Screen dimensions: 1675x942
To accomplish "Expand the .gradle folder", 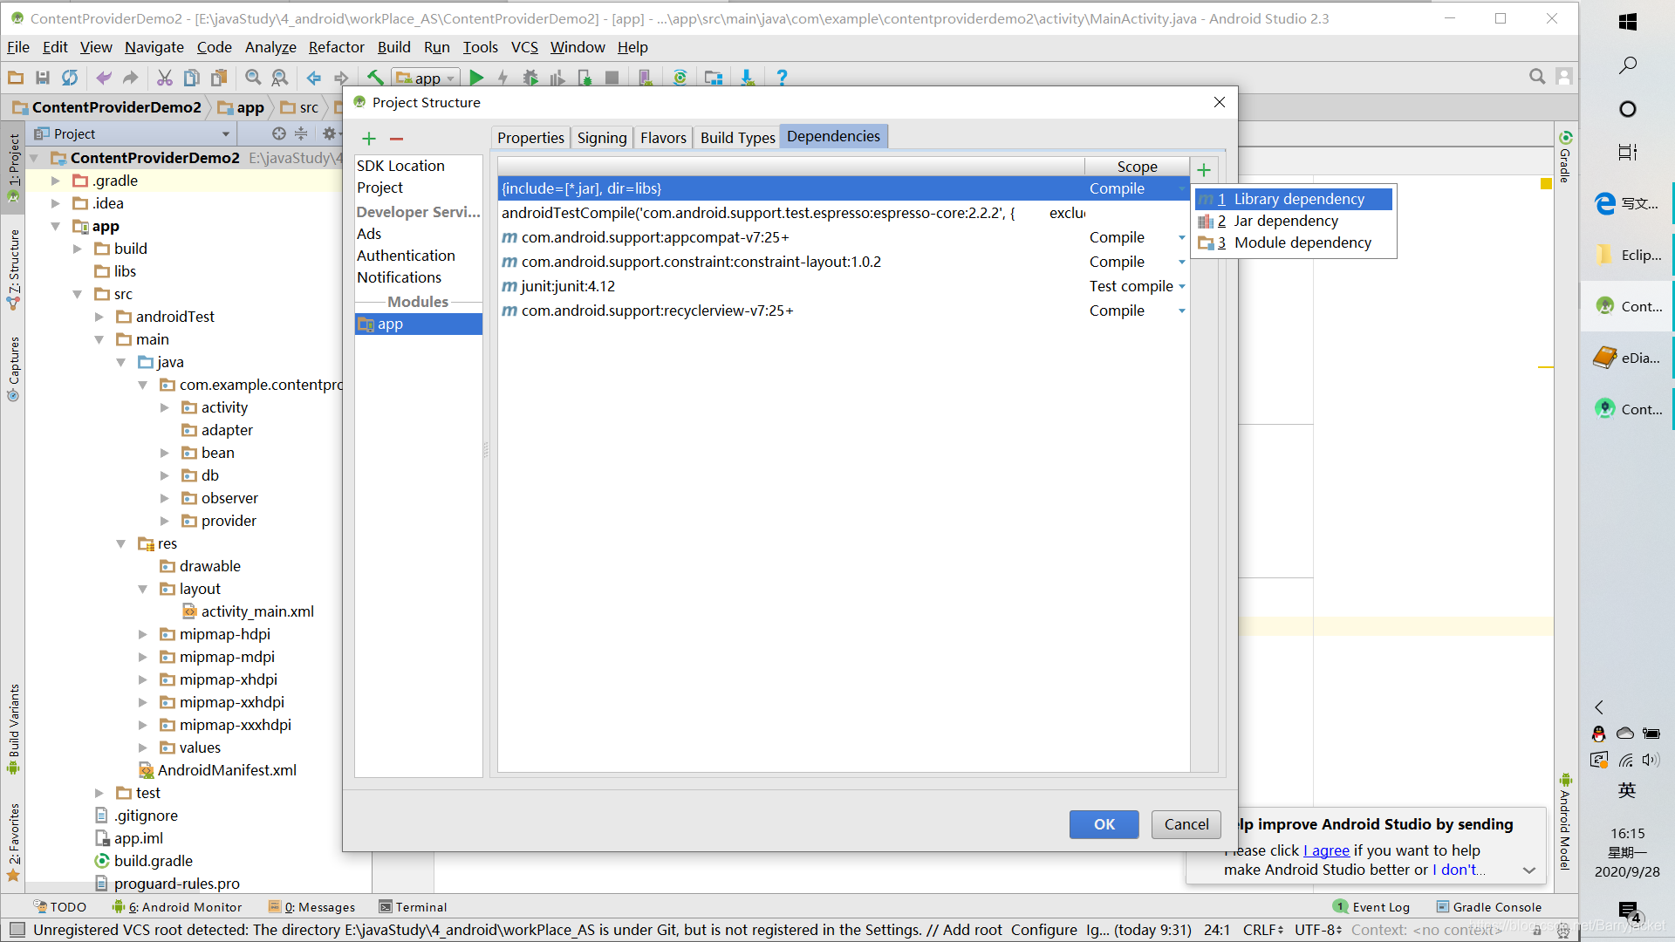I will pyautogui.click(x=56, y=181).
